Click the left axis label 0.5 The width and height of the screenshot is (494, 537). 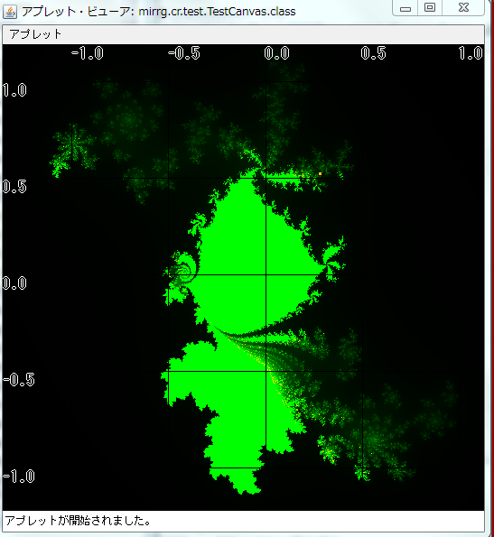[x=14, y=187]
